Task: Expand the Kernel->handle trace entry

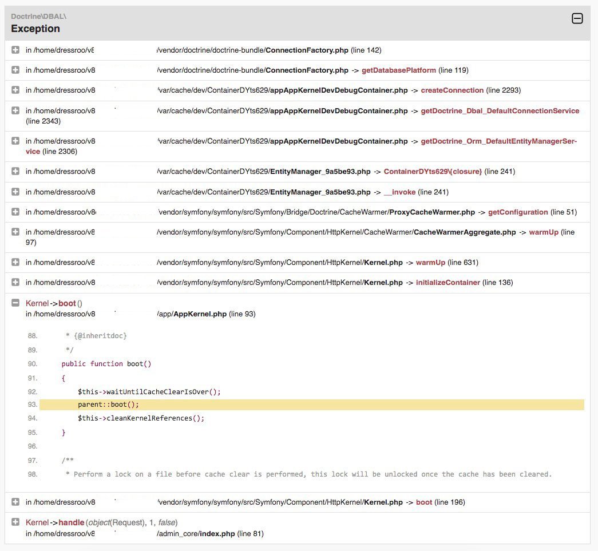Action: coord(15,522)
